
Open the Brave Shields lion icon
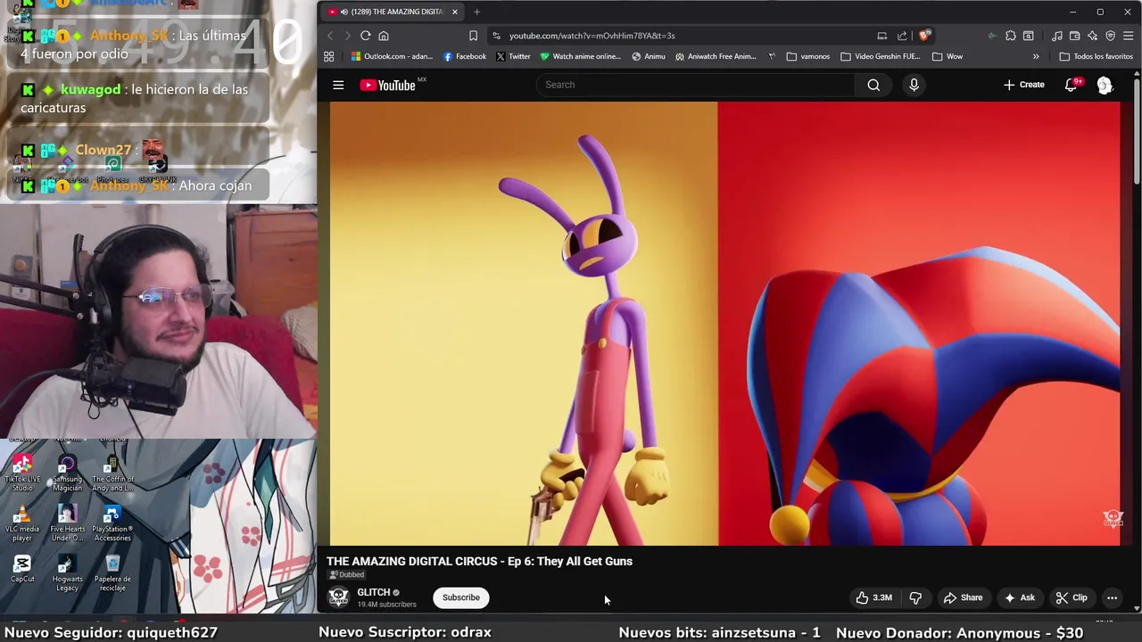[x=925, y=36]
